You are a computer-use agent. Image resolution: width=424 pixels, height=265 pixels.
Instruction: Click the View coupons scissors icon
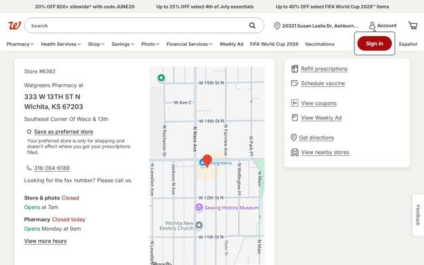tap(294, 103)
